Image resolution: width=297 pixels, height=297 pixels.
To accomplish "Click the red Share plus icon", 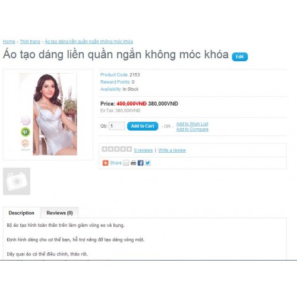I will pos(105,163).
